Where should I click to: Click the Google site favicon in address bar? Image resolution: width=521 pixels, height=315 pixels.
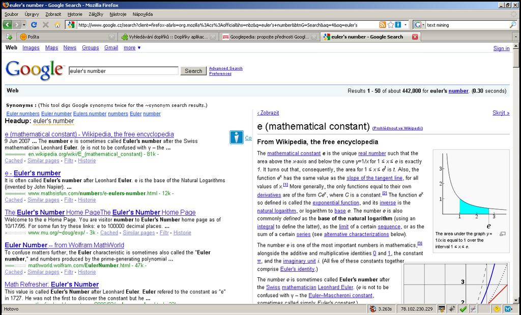click(71, 25)
